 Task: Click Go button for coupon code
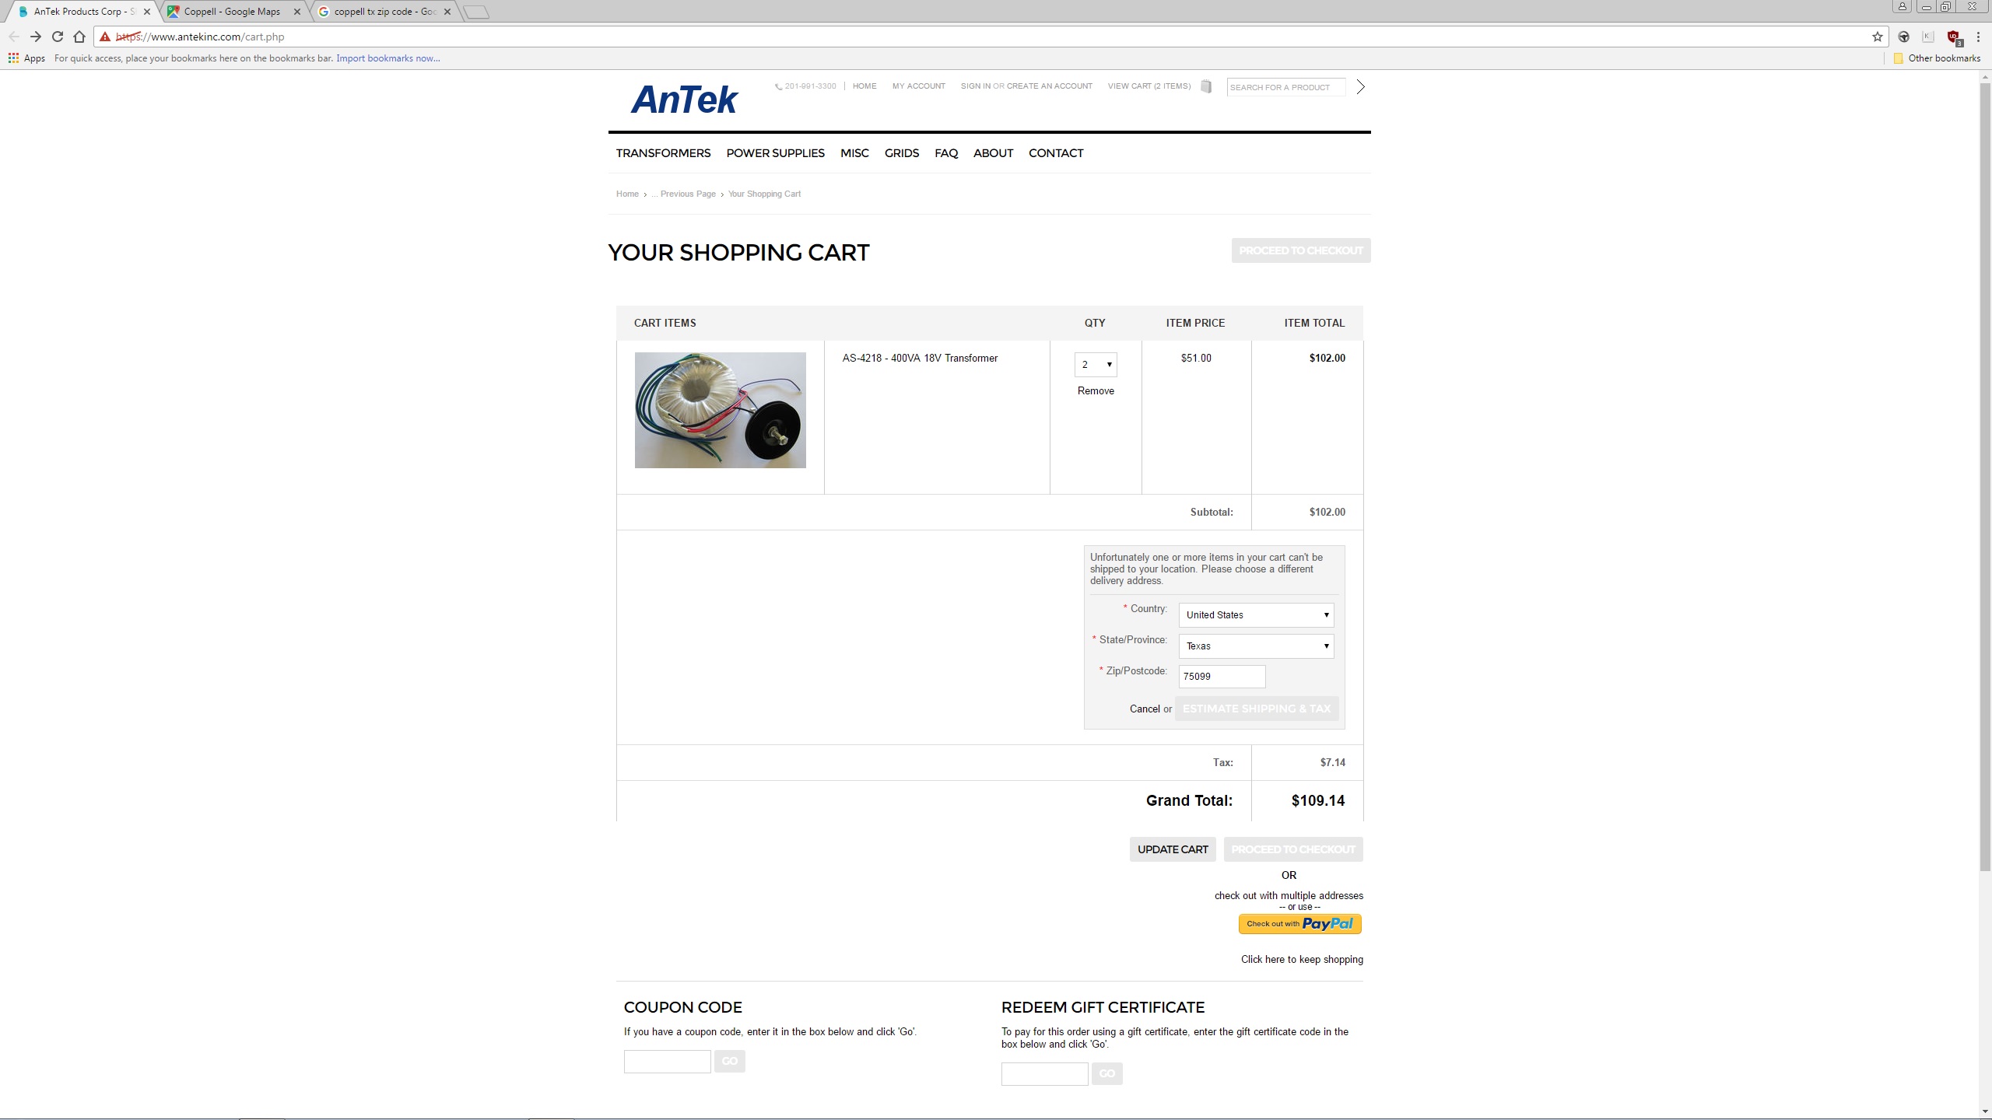coord(729,1061)
